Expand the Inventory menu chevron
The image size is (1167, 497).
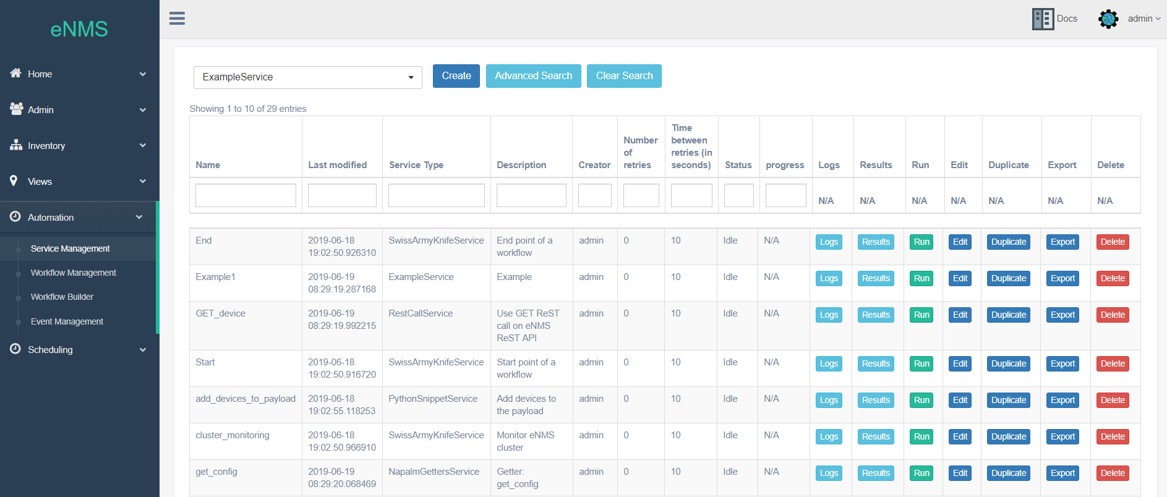[143, 146]
